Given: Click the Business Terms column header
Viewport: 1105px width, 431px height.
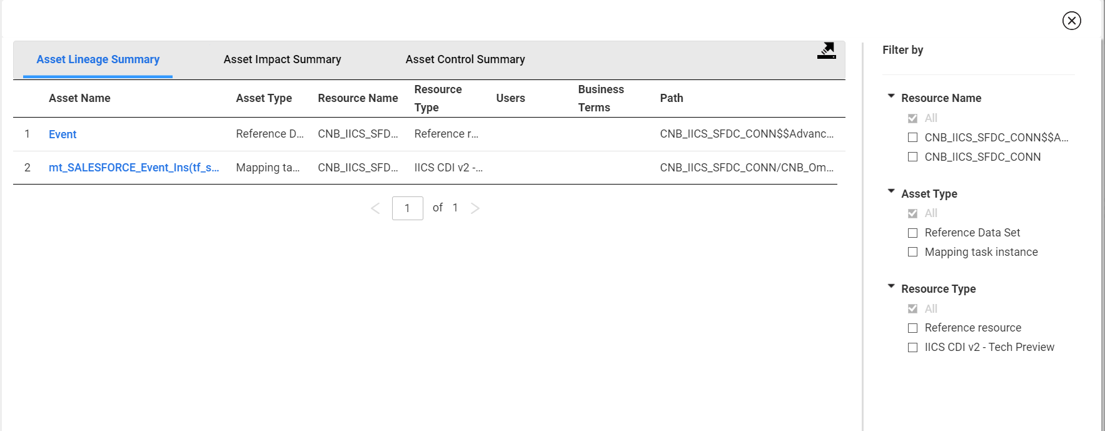Looking at the screenshot, I should 601,98.
